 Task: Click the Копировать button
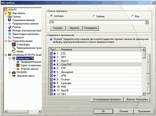(91, 28)
